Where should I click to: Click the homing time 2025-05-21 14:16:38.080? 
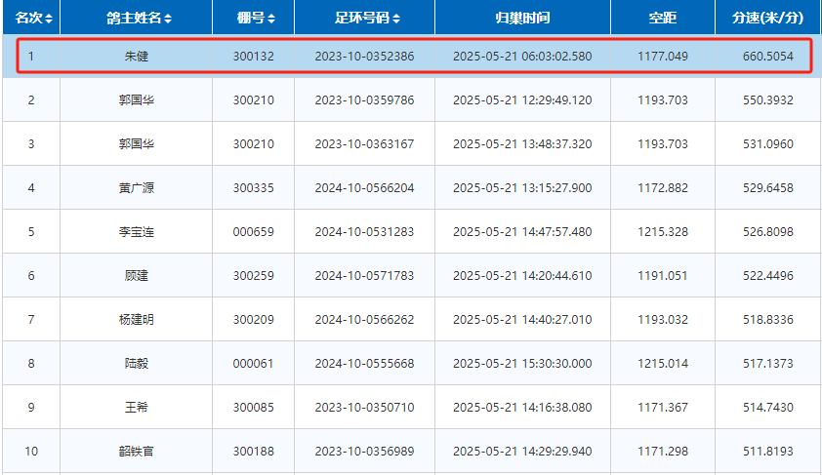click(x=522, y=408)
